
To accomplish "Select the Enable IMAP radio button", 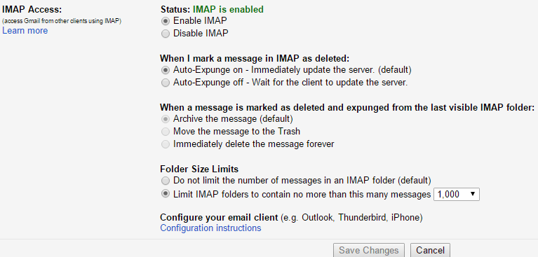I will pos(166,21).
